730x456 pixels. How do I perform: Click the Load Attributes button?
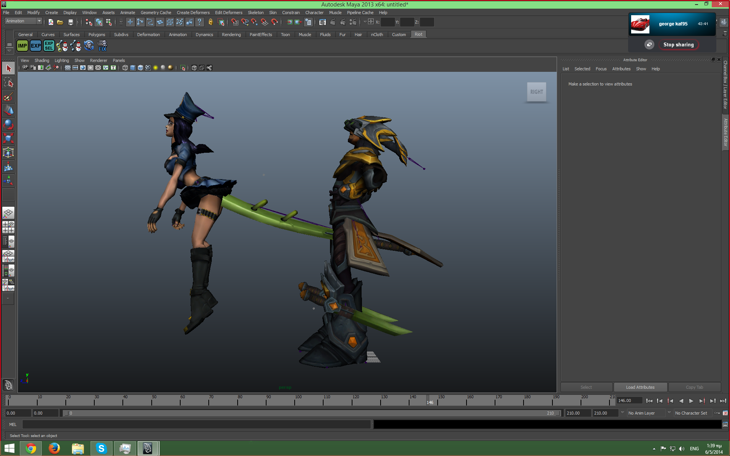click(x=640, y=387)
